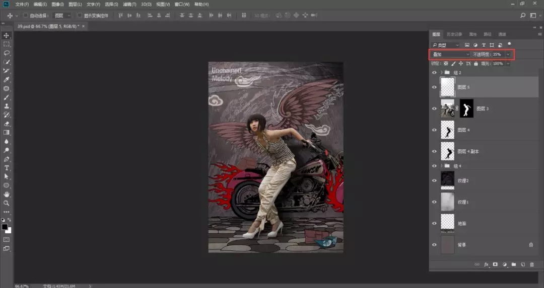Toggle visibility of 纹理2 layer
The image size is (544, 288).
coord(434,180)
